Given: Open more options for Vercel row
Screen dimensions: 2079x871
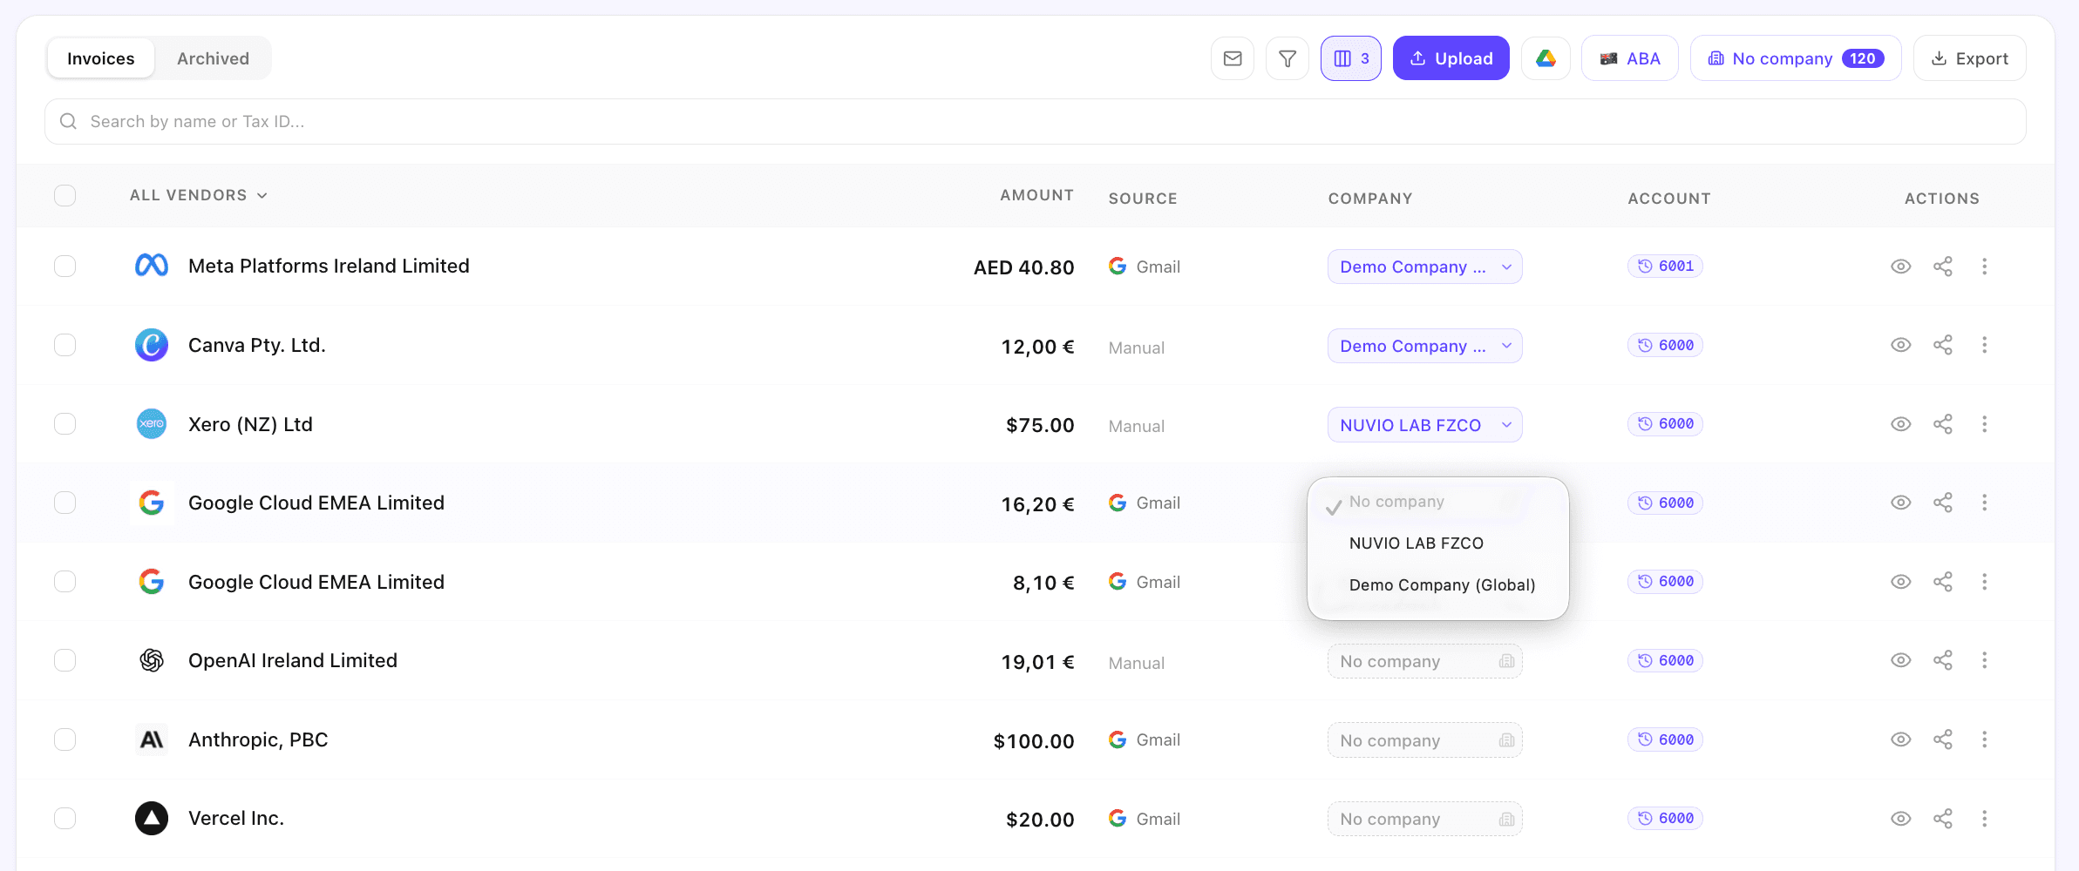Looking at the screenshot, I should coord(1985,819).
